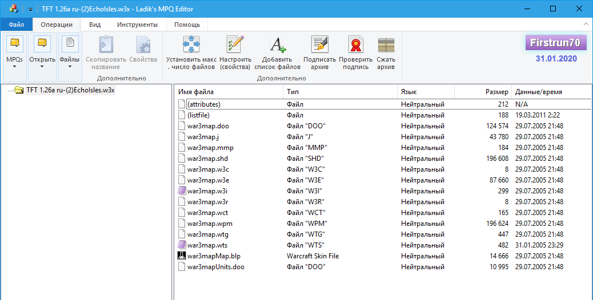Expand the Файлы dropdown
Viewport: 593px width, 300px height.
[x=70, y=66]
